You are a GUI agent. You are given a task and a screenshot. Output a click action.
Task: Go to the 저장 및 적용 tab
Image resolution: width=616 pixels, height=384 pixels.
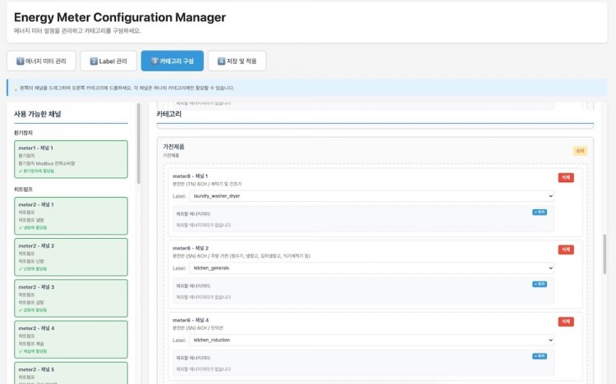coord(237,61)
